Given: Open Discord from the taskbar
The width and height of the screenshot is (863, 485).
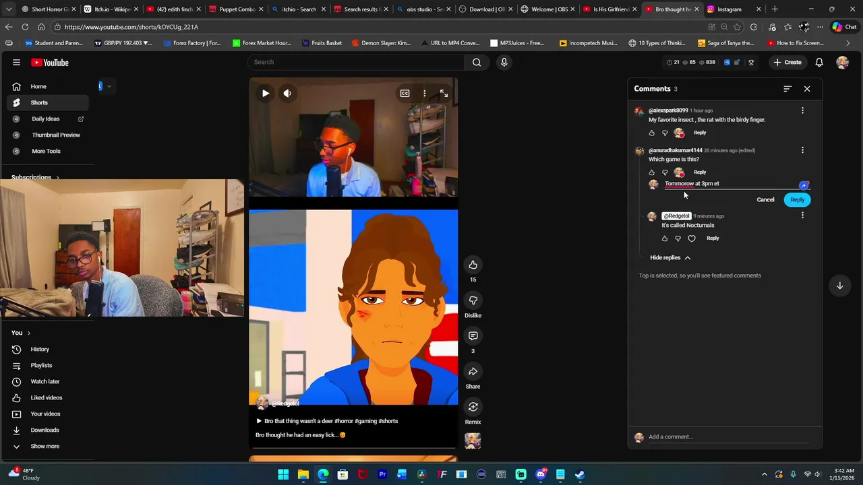Looking at the screenshot, I should [541, 474].
